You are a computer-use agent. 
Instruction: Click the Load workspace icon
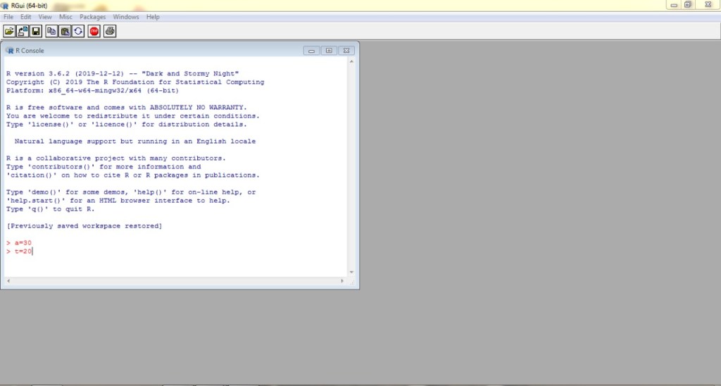click(x=23, y=31)
